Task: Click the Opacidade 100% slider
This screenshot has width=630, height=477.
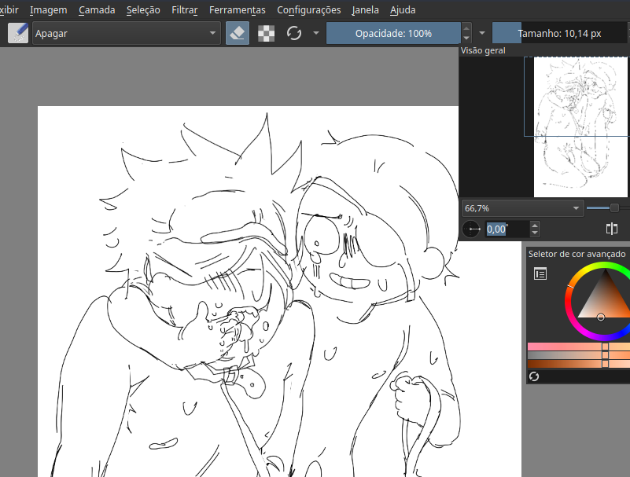Action: click(393, 33)
